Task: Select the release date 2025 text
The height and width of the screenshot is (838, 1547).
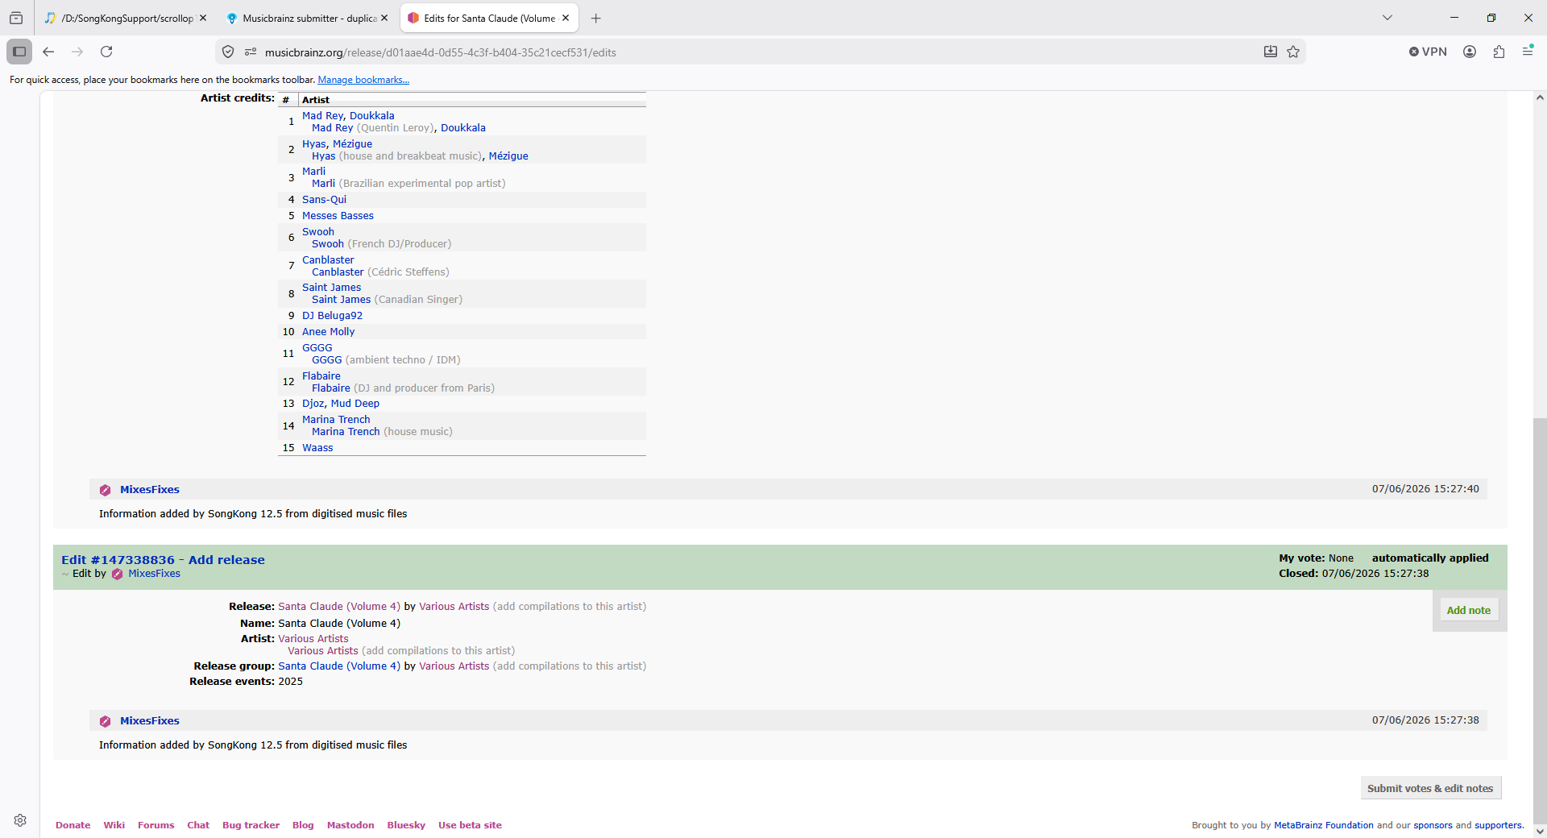Action: pyautogui.click(x=291, y=682)
